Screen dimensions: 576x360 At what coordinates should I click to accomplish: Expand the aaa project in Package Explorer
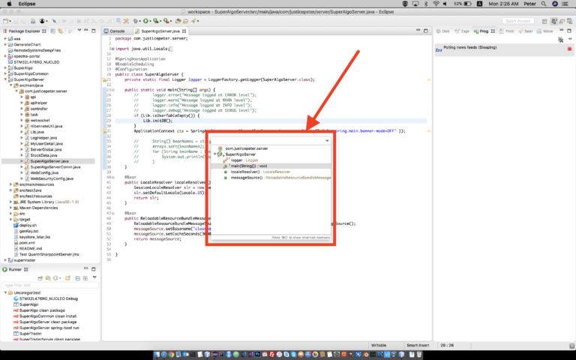(5, 38)
